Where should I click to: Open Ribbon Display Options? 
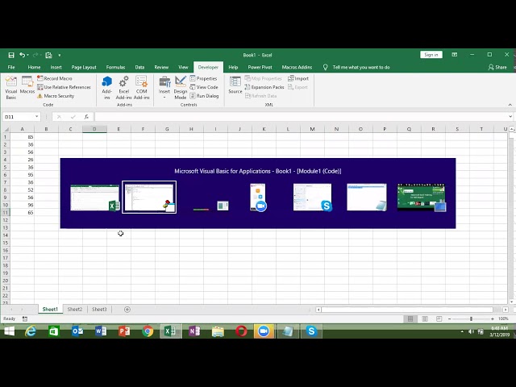tap(455, 55)
